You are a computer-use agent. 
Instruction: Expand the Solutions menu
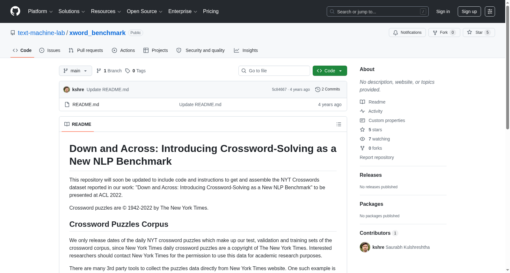(x=72, y=11)
